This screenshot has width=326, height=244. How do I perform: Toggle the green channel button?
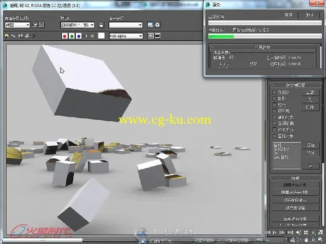pyautogui.click(x=72, y=36)
